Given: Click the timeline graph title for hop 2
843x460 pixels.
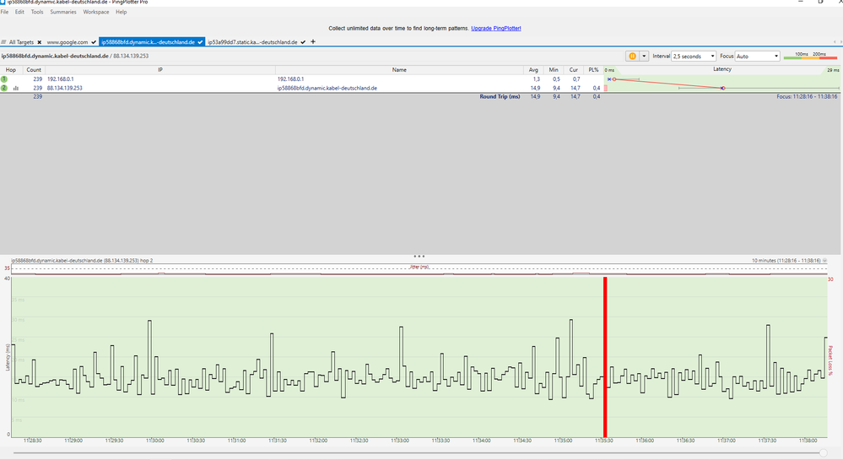Looking at the screenshot, I should pyautogui.click(x=82, y=261).
